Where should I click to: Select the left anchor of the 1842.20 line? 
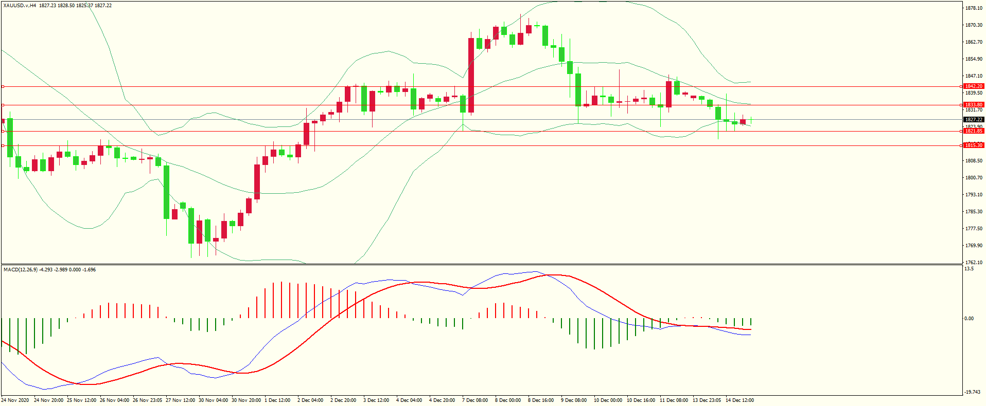pos(3,86)
